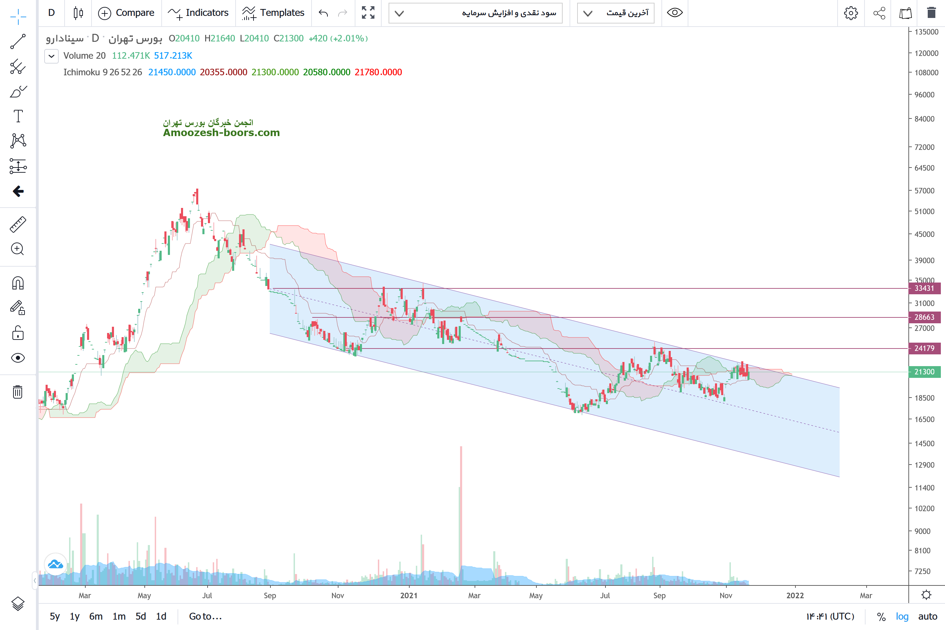Lock all drawing tools
945x630 pixels.
[18, 333]
